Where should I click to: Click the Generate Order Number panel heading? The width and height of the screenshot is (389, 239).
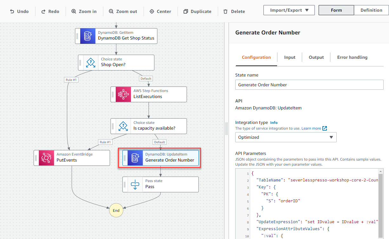tap(268, 33)
